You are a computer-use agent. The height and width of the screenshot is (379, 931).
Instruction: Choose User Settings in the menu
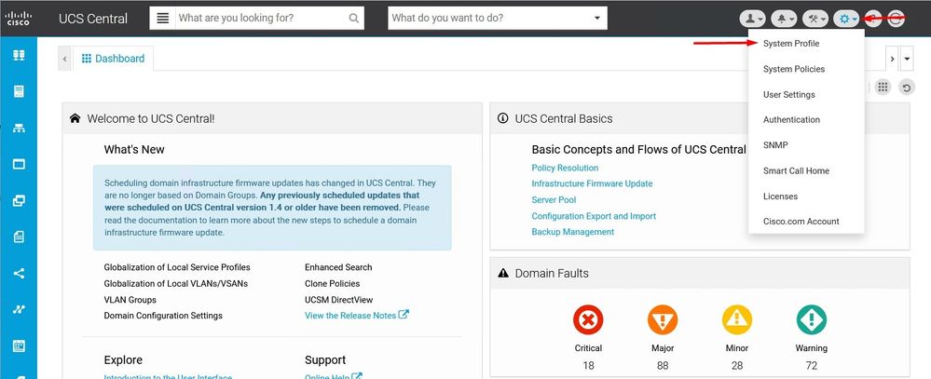[789, 95]
